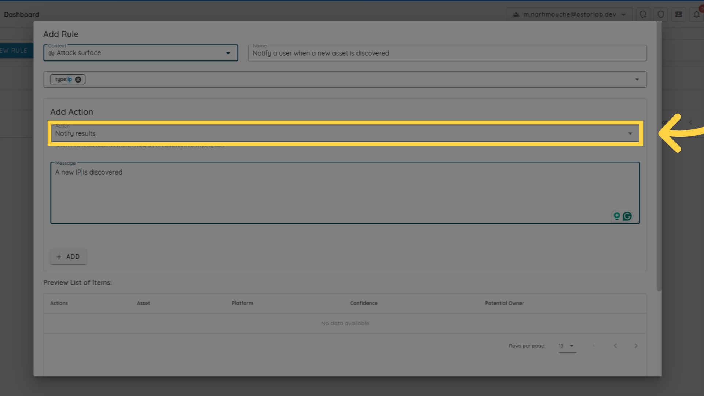This screenshot has width=704, height=396.
Task: Open the notifications bell
Action: pos(696,15)
